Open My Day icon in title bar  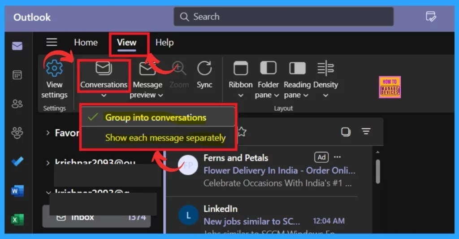pyautogui.click(x=431, y=17)
